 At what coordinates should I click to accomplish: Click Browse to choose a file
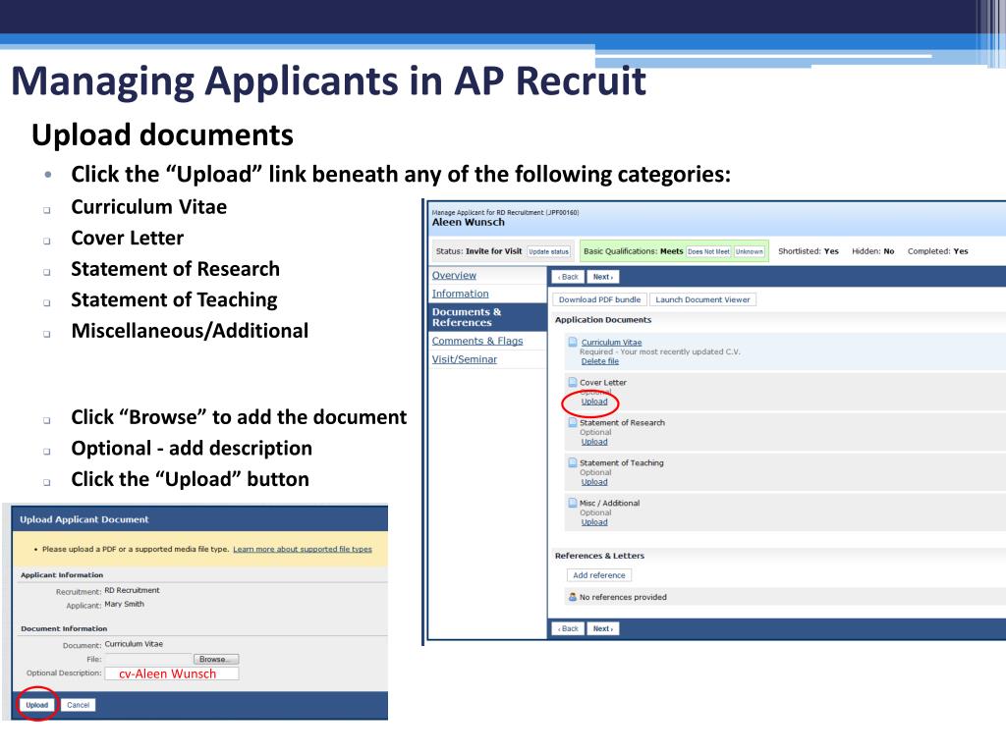[215, 659]
